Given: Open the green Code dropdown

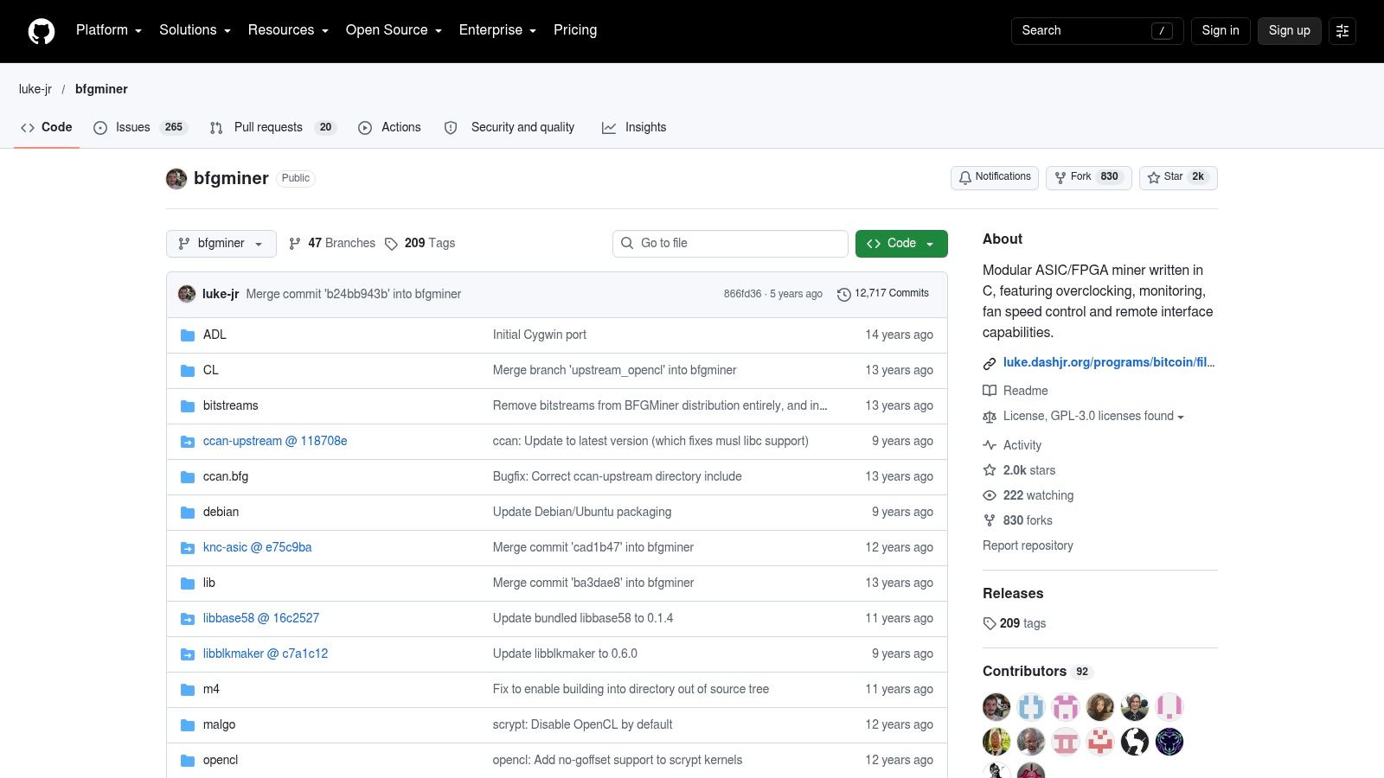Looking at the screenshot, I should click(x=901, y=244).
